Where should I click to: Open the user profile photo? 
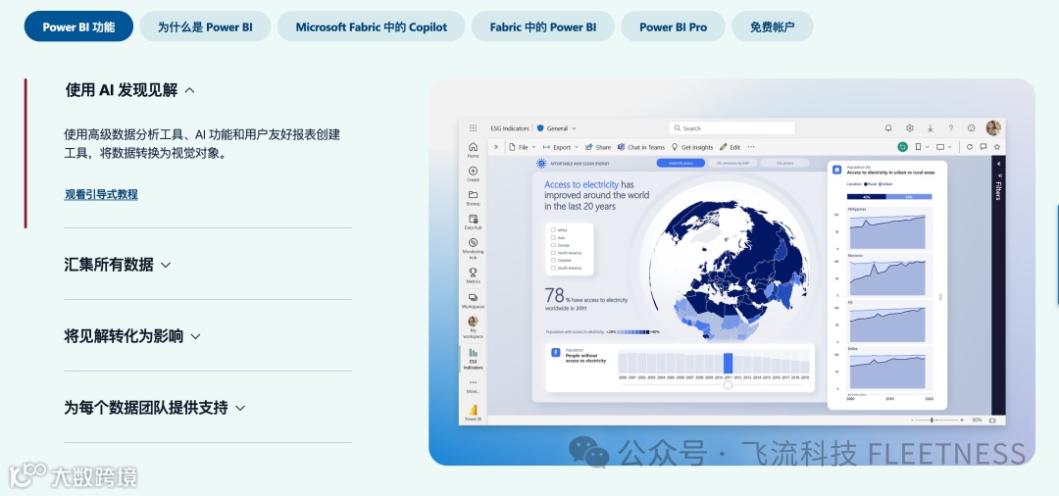(992, 127)
